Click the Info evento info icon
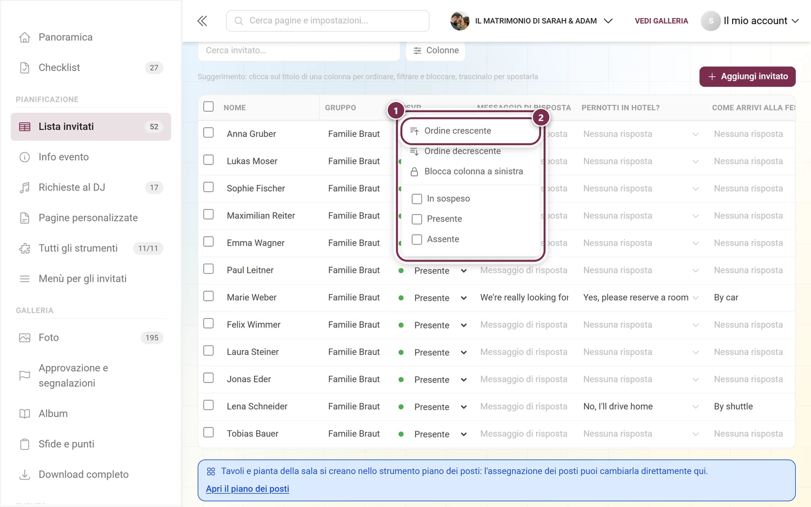Viewport: 811px width, 507px height. [25, 157]
